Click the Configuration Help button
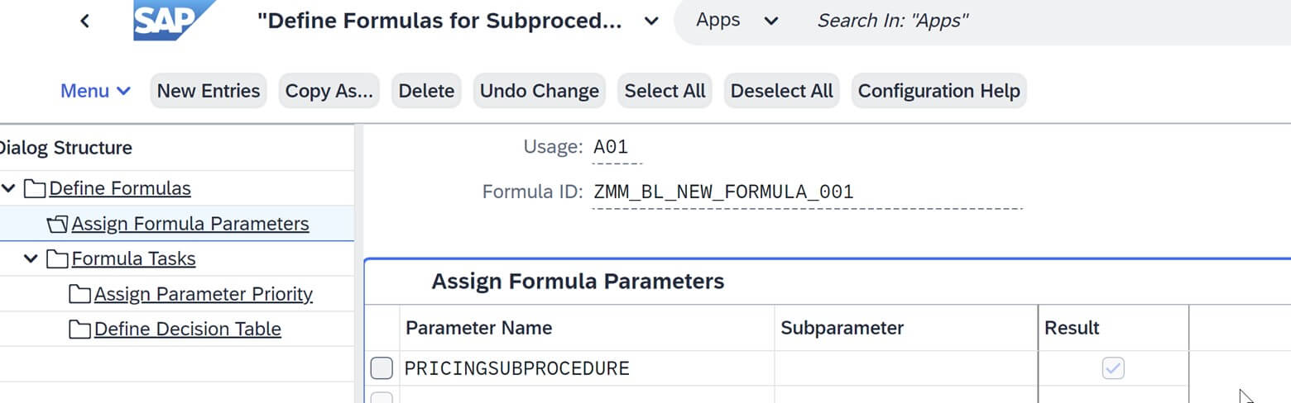The width and height of the screenshot is (1291, 403). [x=938, y=91]
